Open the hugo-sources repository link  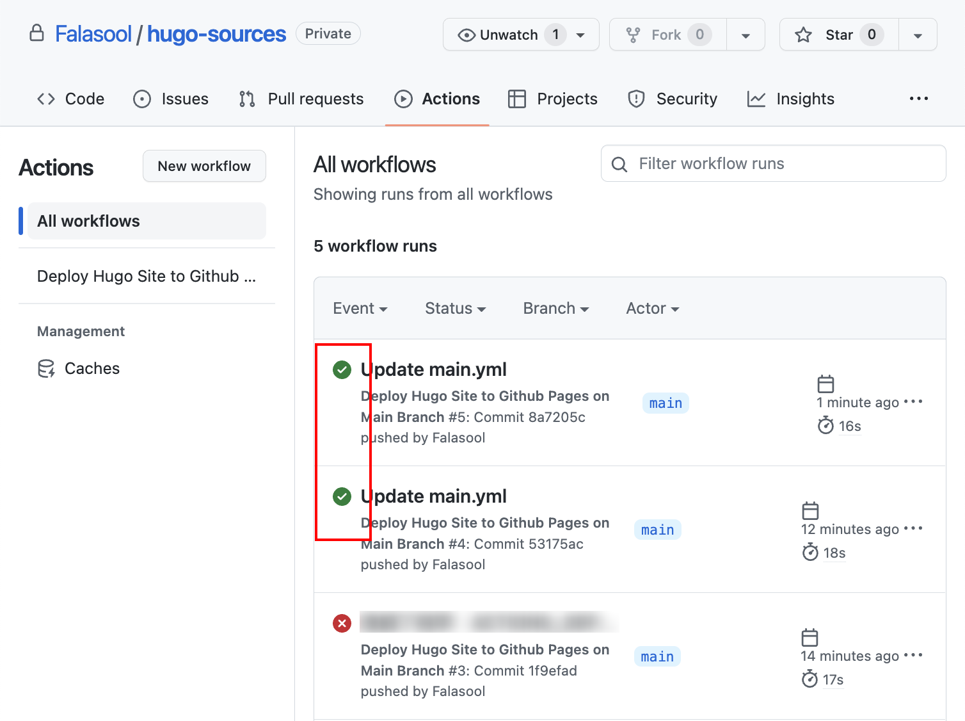pyautogui.click(x=216, y=34)
